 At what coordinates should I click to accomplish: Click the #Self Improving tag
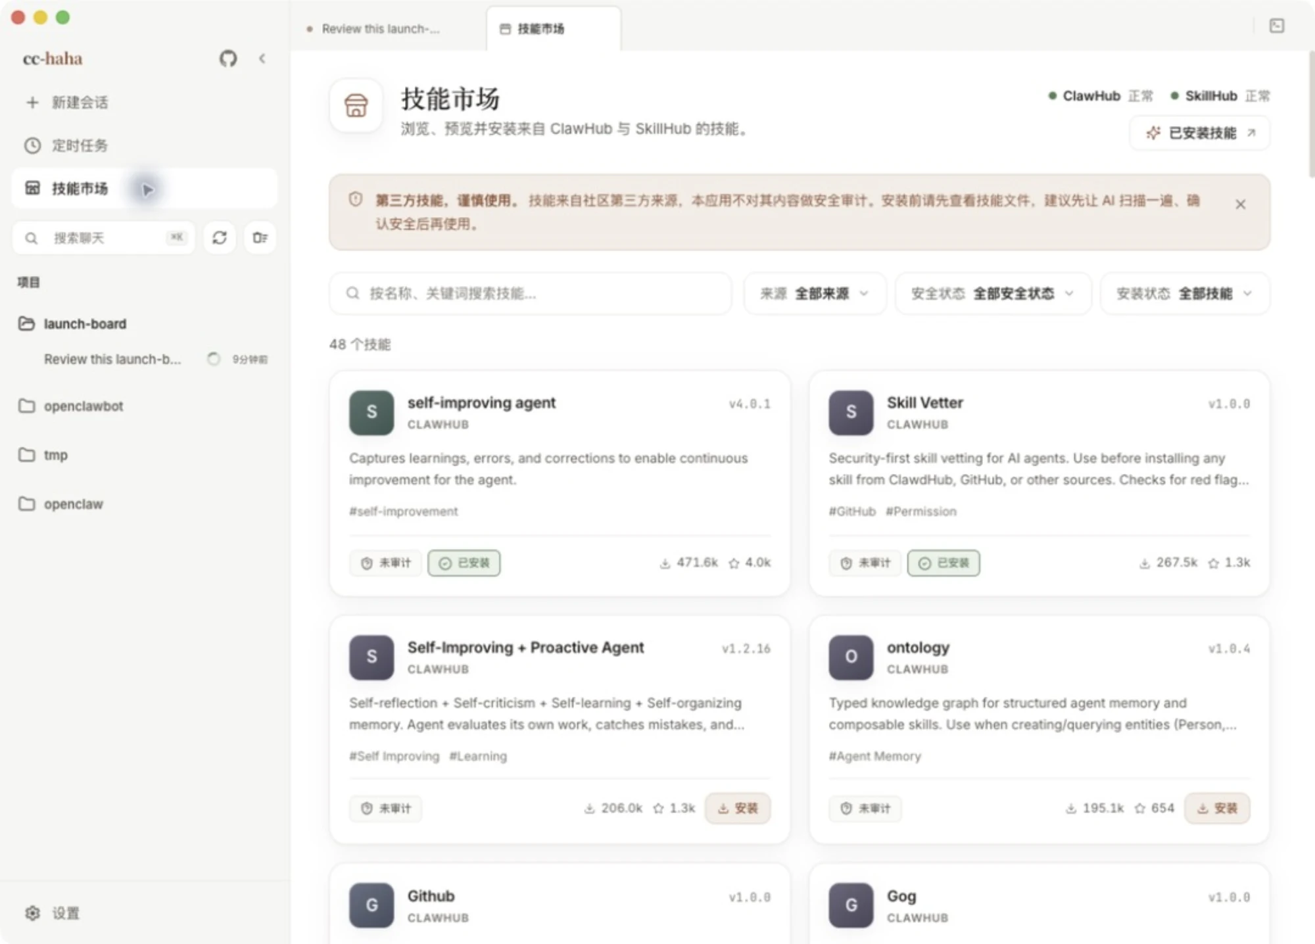(394, 756)
